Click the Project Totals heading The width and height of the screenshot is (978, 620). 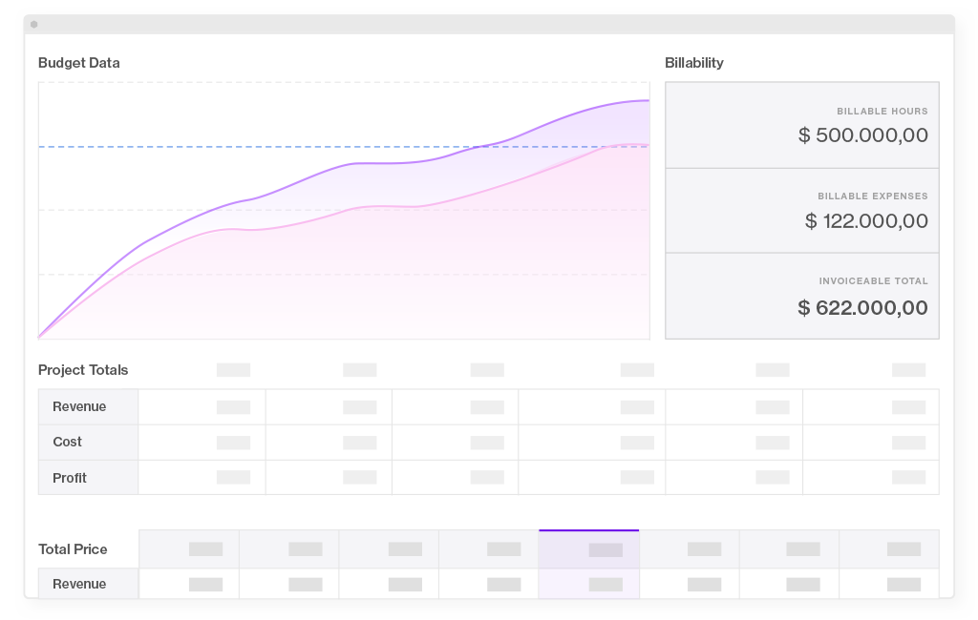pyautogui.click(x=83, y=370)
